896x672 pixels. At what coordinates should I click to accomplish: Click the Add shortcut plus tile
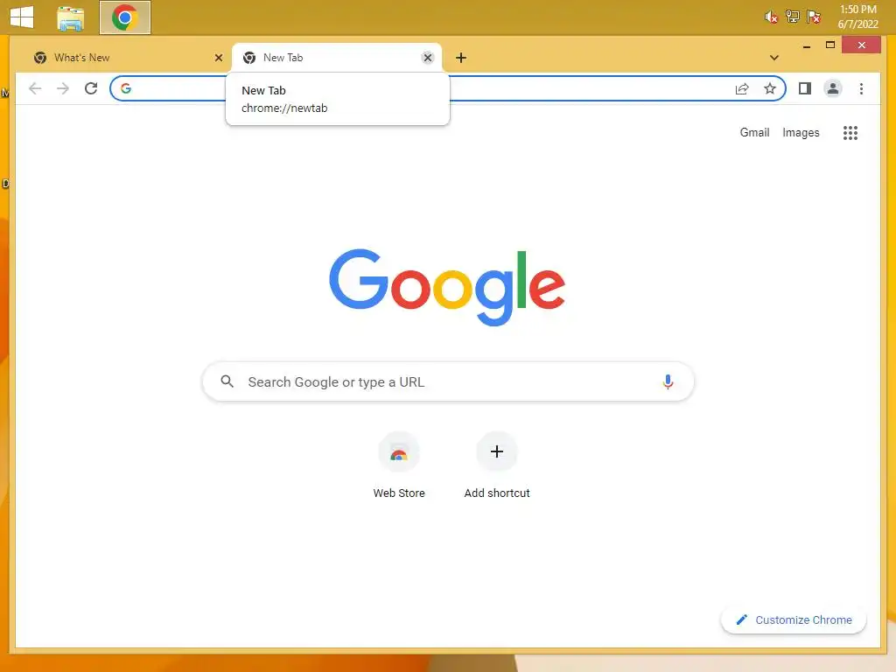coord(497,465)
